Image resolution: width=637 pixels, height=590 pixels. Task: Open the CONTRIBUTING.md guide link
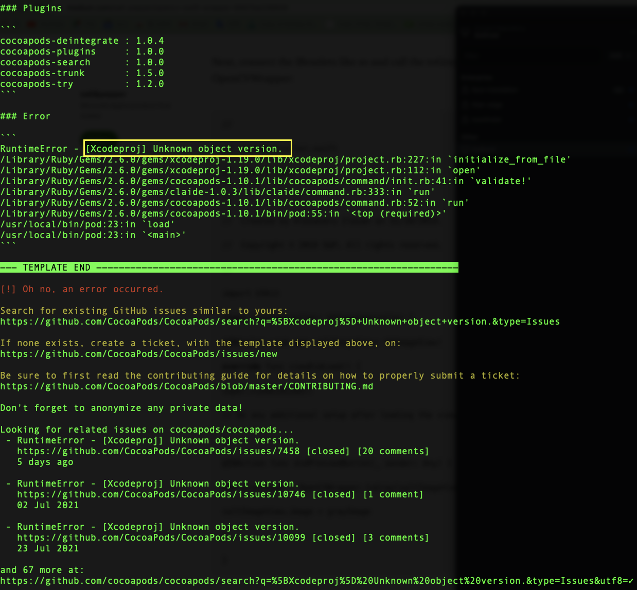[187, 386]
